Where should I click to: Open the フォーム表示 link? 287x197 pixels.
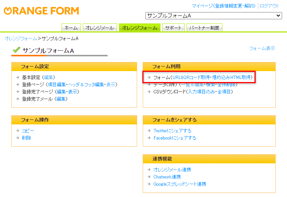262,48
